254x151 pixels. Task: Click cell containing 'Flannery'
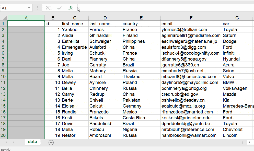click(x=105, y=59)
